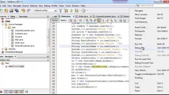Toggle Highlight Search in editor toolbar
Image resolution: width=169 pixels, height=95 pixels.
pos(99,20)
